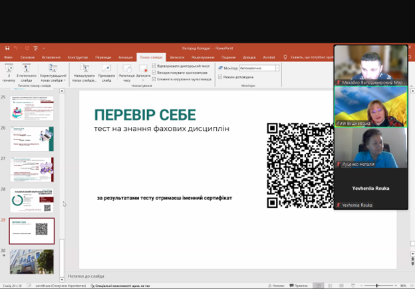This screenshot has width=415, height=289.
Task: Select slide 30 building photo thumbnail
Action: coord(32,262)
